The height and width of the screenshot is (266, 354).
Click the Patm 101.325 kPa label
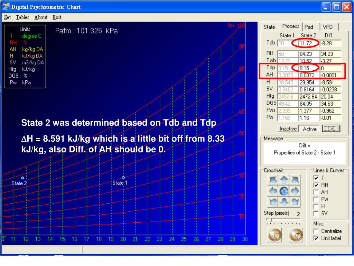tap(86, 31)
